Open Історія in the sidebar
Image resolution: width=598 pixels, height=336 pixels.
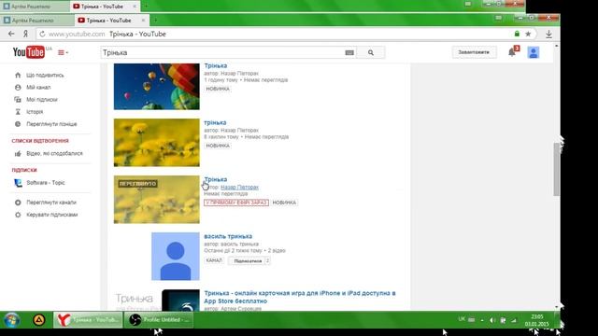click(x=35, y=112)
